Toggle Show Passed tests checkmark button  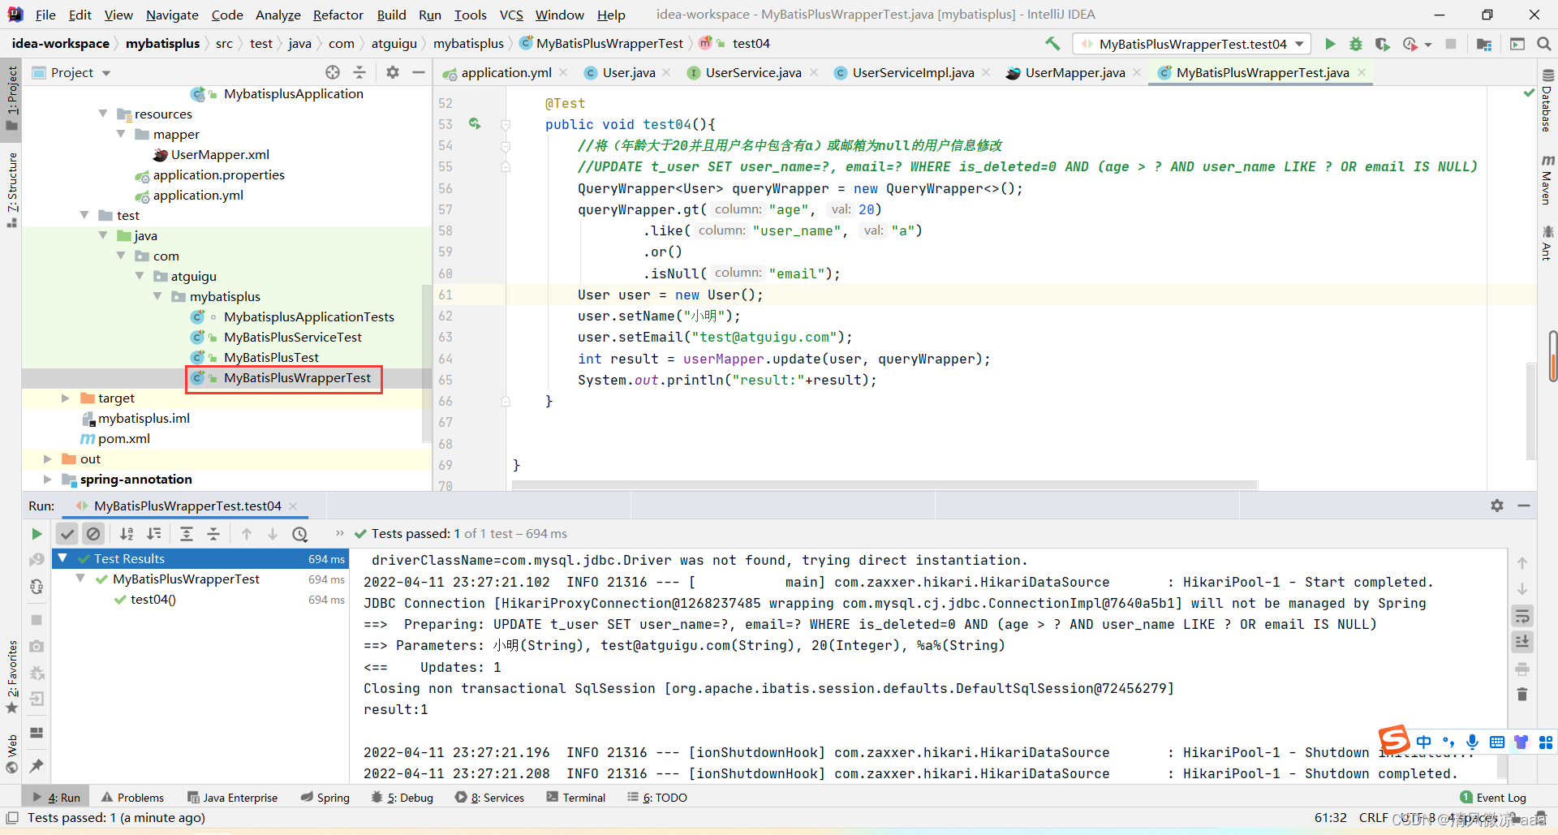pyautogui.click(x=67, y=534)
